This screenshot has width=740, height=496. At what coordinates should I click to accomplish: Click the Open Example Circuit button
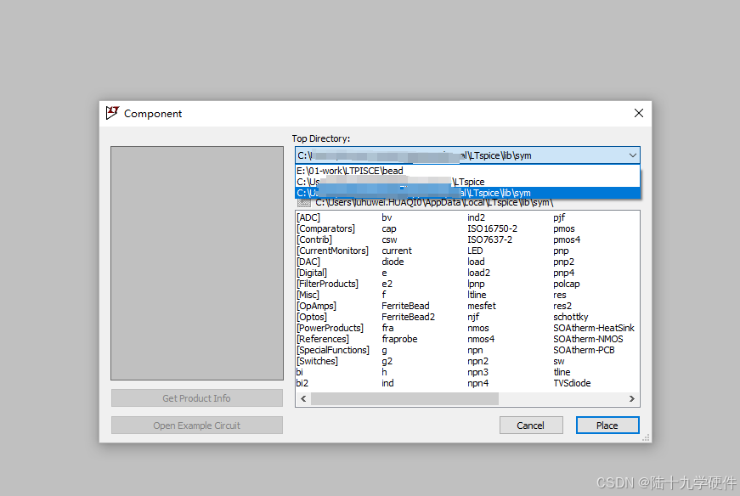[x=197, y=426]
